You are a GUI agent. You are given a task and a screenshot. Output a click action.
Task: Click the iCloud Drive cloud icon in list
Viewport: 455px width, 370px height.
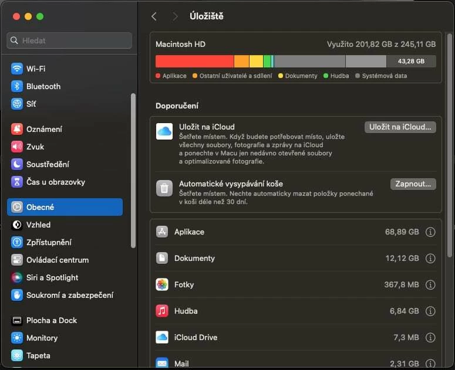162,337
